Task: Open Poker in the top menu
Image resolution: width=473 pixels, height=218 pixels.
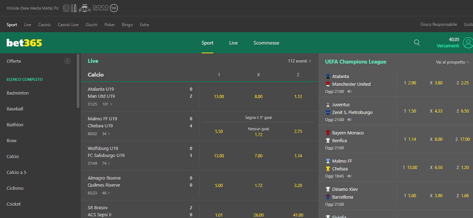Action: (110, 25)
